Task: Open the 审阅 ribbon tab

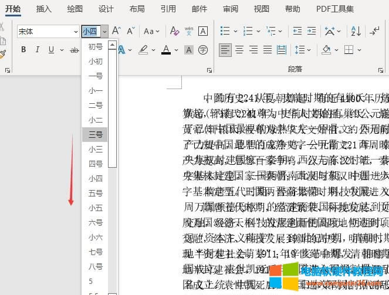Action: [231, 9]
